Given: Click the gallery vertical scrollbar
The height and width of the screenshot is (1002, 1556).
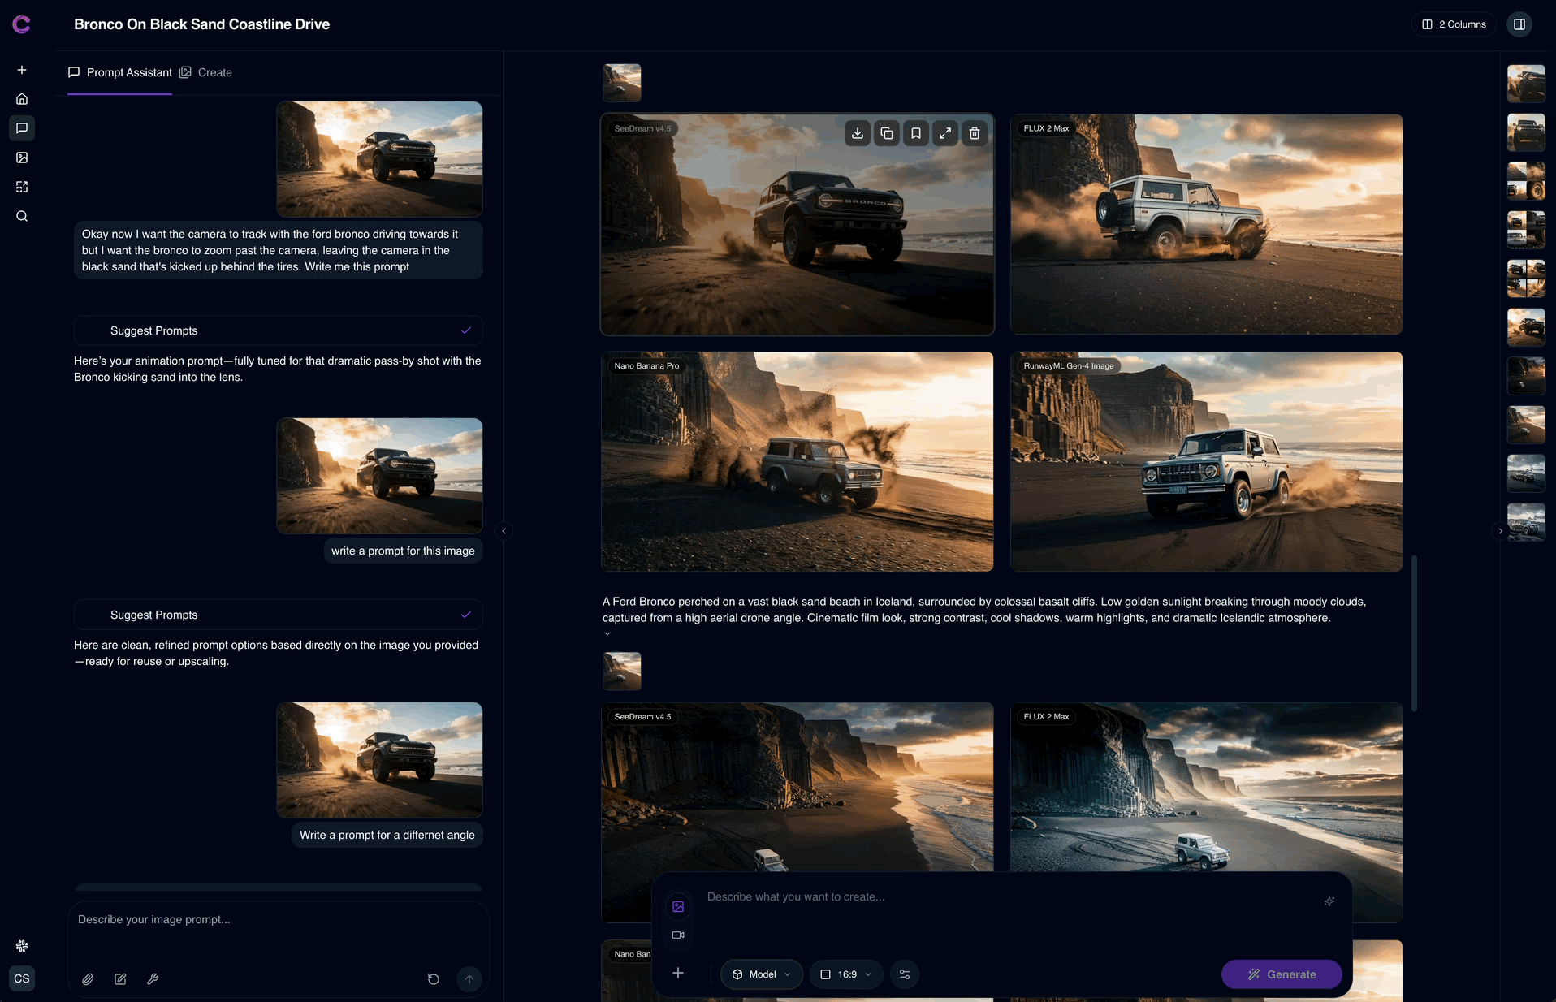Looking at the screenshot, I should 1414,633.
